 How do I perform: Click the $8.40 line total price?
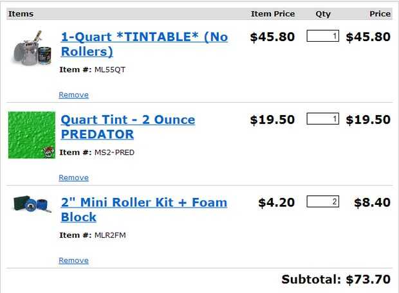pyautogui.click(x=372, y=203)
